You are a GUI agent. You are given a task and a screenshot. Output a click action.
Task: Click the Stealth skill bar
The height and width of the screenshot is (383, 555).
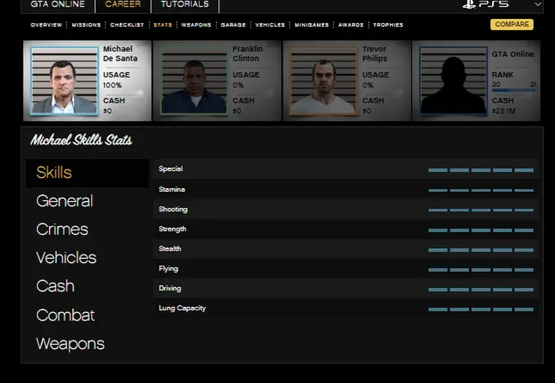[x=481, y=250]
